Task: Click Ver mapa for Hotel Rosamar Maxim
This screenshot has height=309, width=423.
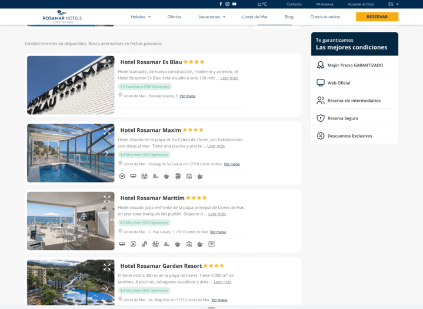Action: (232, 164)
